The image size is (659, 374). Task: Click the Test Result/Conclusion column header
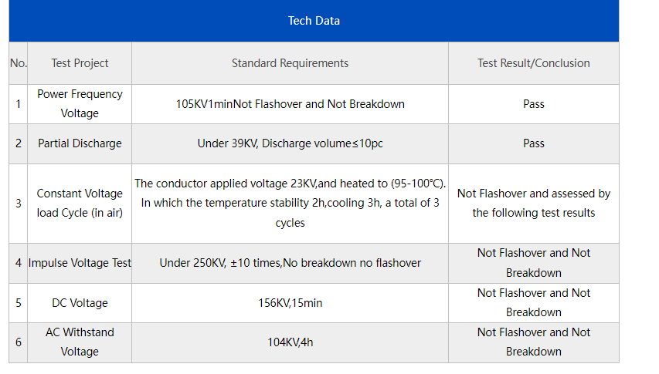click(x=534, y=63)
